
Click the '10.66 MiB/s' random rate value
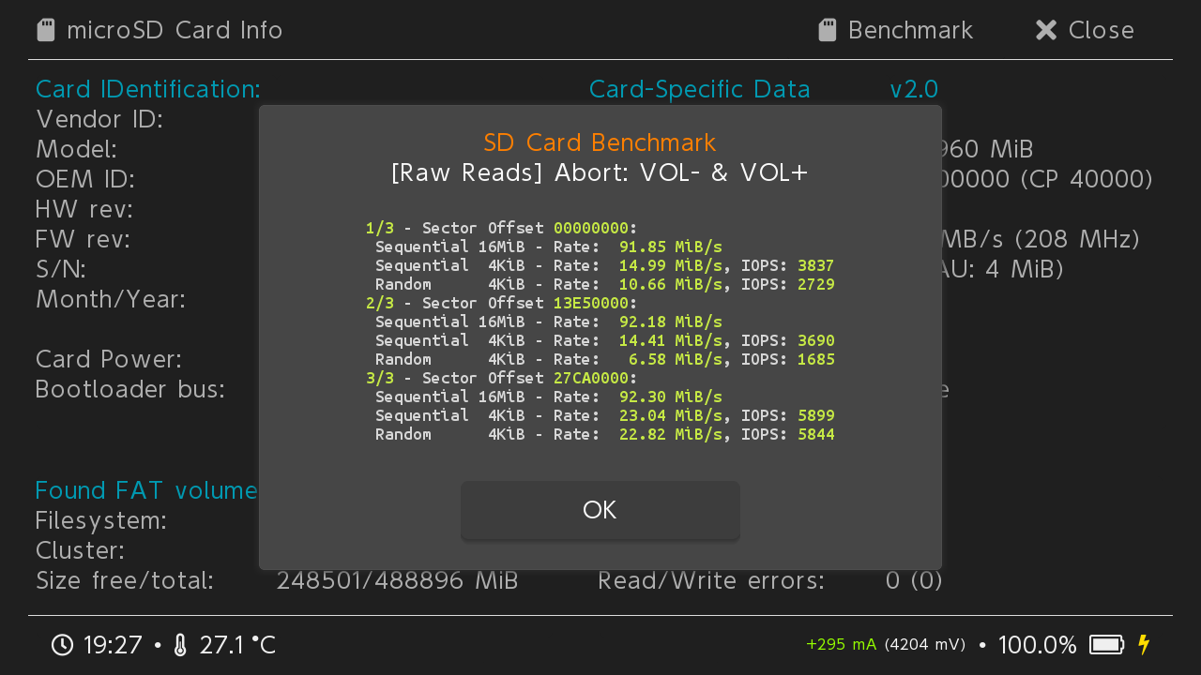(x=671, y=284)
